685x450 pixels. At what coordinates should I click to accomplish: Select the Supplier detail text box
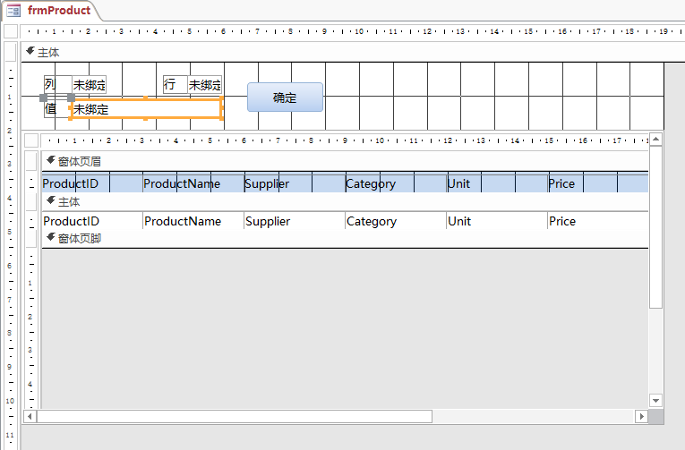point(295,221)
